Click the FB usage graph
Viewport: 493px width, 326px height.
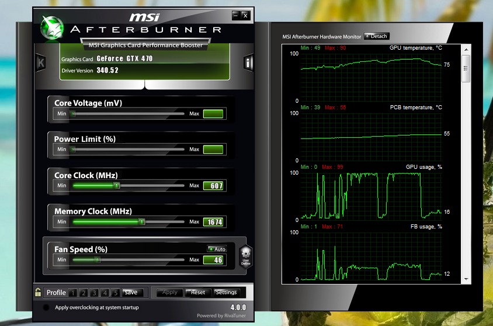click(x=371, y=256)
